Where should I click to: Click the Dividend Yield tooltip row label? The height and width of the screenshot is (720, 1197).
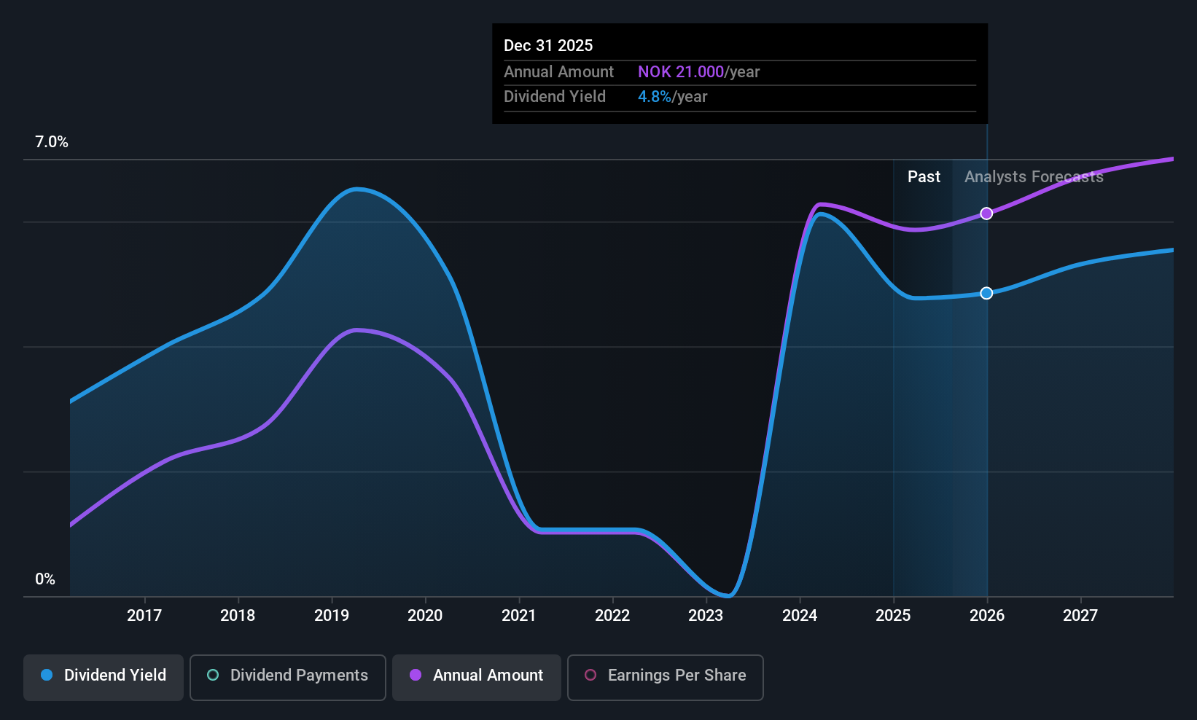[x=555, y=96]
